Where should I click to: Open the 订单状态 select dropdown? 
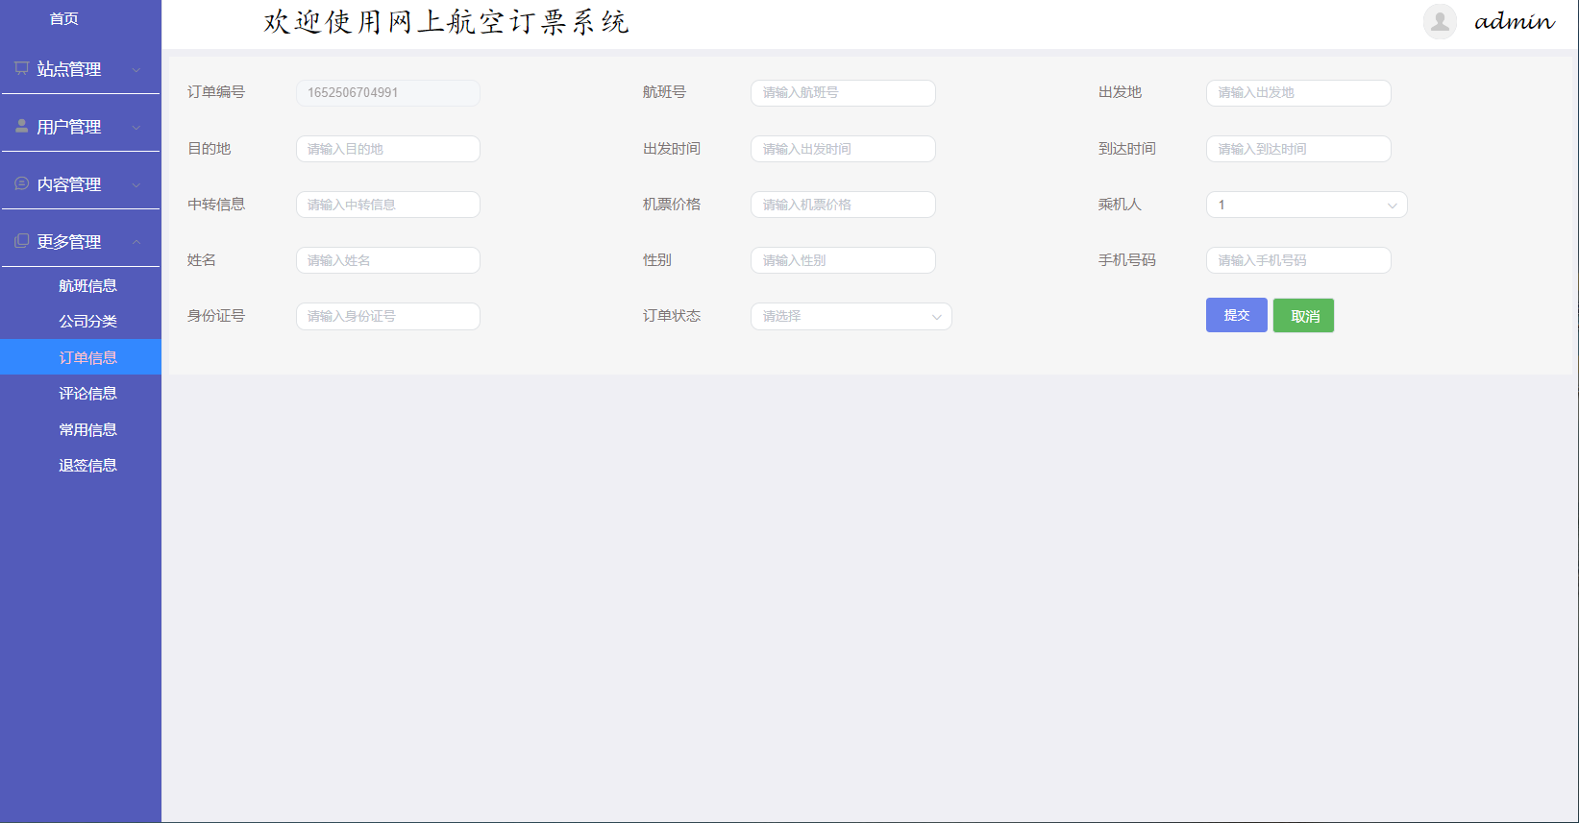tap(851, 316)
